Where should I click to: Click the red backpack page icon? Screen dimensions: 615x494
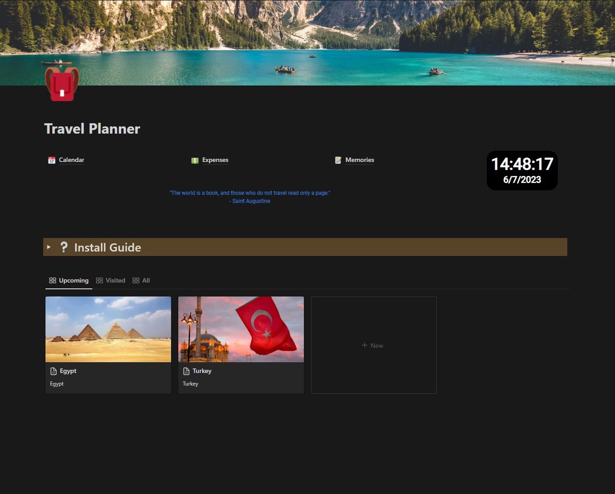tap(62, 84)
